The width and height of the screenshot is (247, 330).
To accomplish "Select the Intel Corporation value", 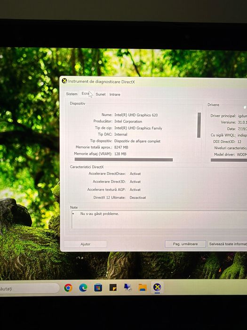I will point(128,122).
